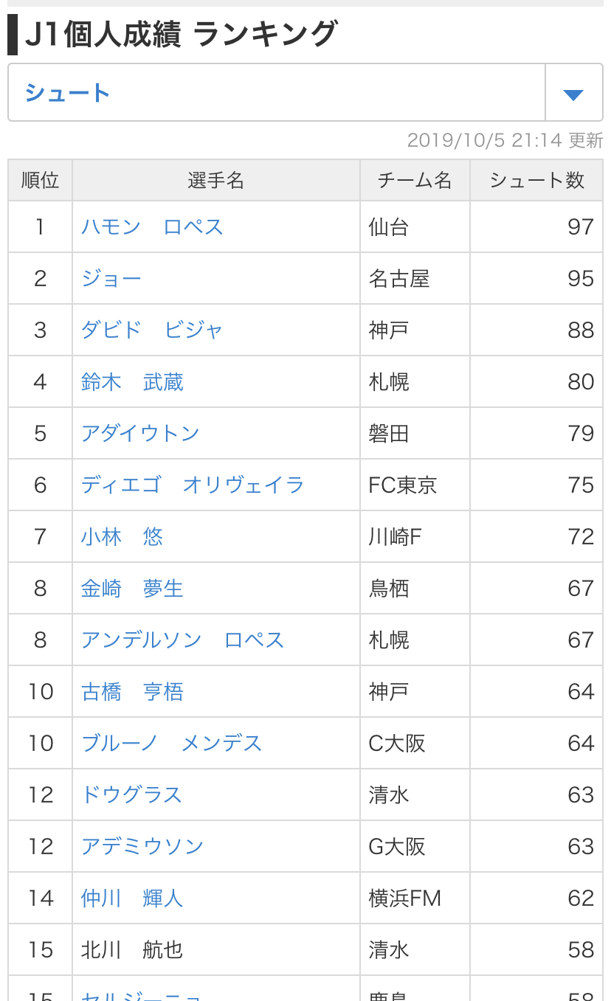Image resolution: width=611 pixels, height=1001 pixels.
Task: Open the ドウグラス player link
Action: click(x=131, y=795)
